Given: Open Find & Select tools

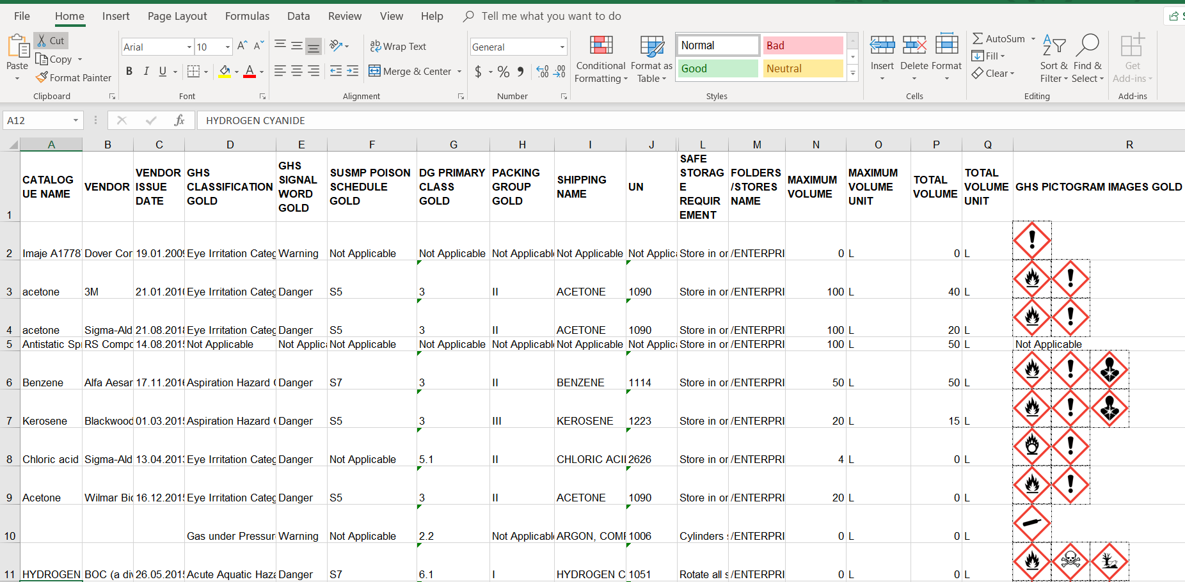Looking at the screenshot, I should [x=1088, y=59].
